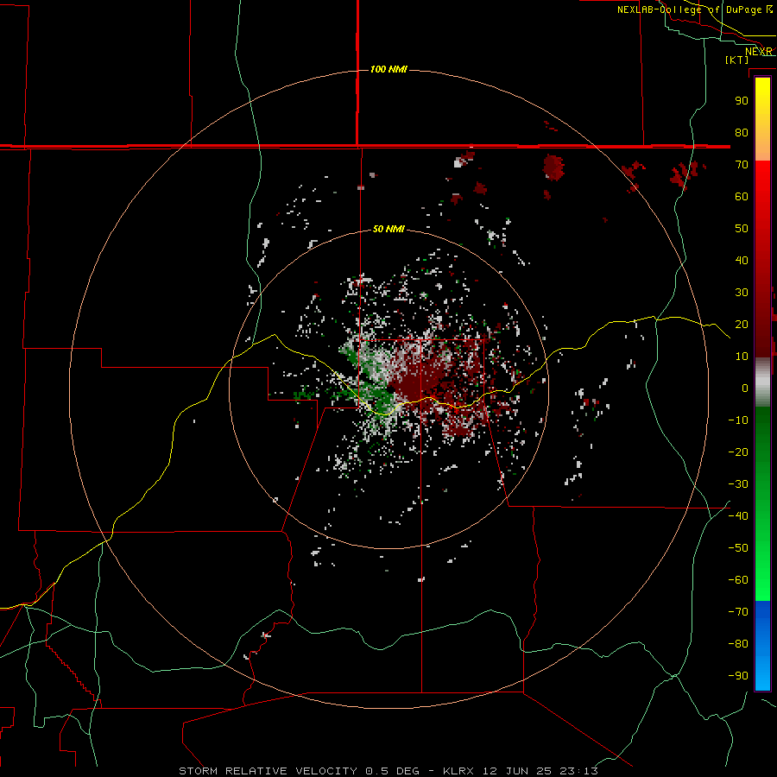Click the STORM RELATIVE VELOCITY caption text

point(268,771)
